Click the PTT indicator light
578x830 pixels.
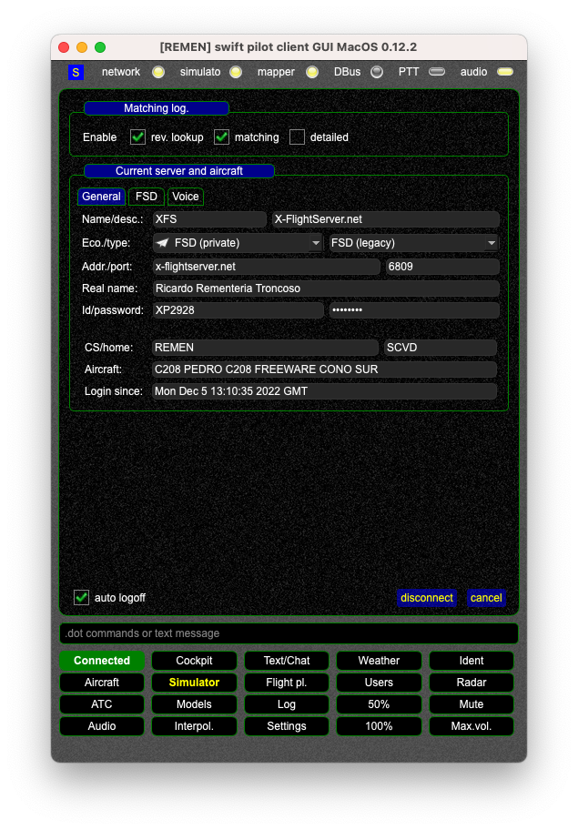pos(437,72)
